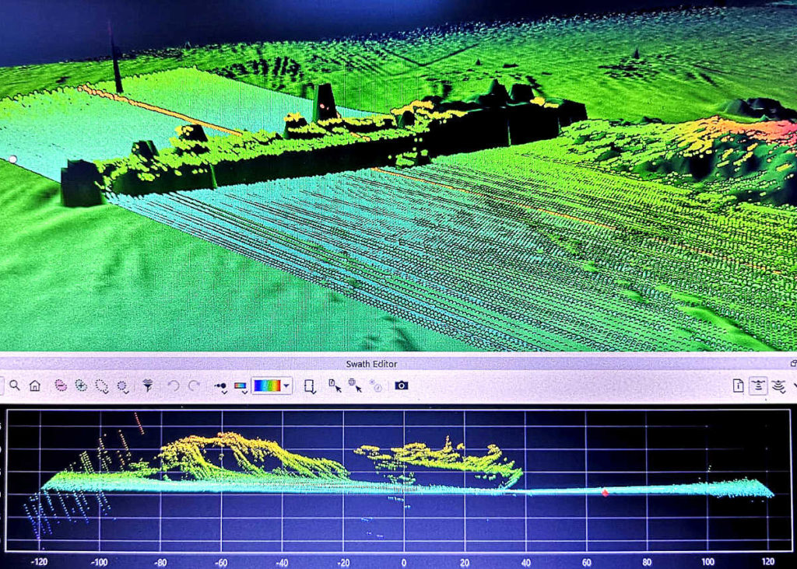Open the small color-by mode dropdown
The image size is (797, 569).
241,387
